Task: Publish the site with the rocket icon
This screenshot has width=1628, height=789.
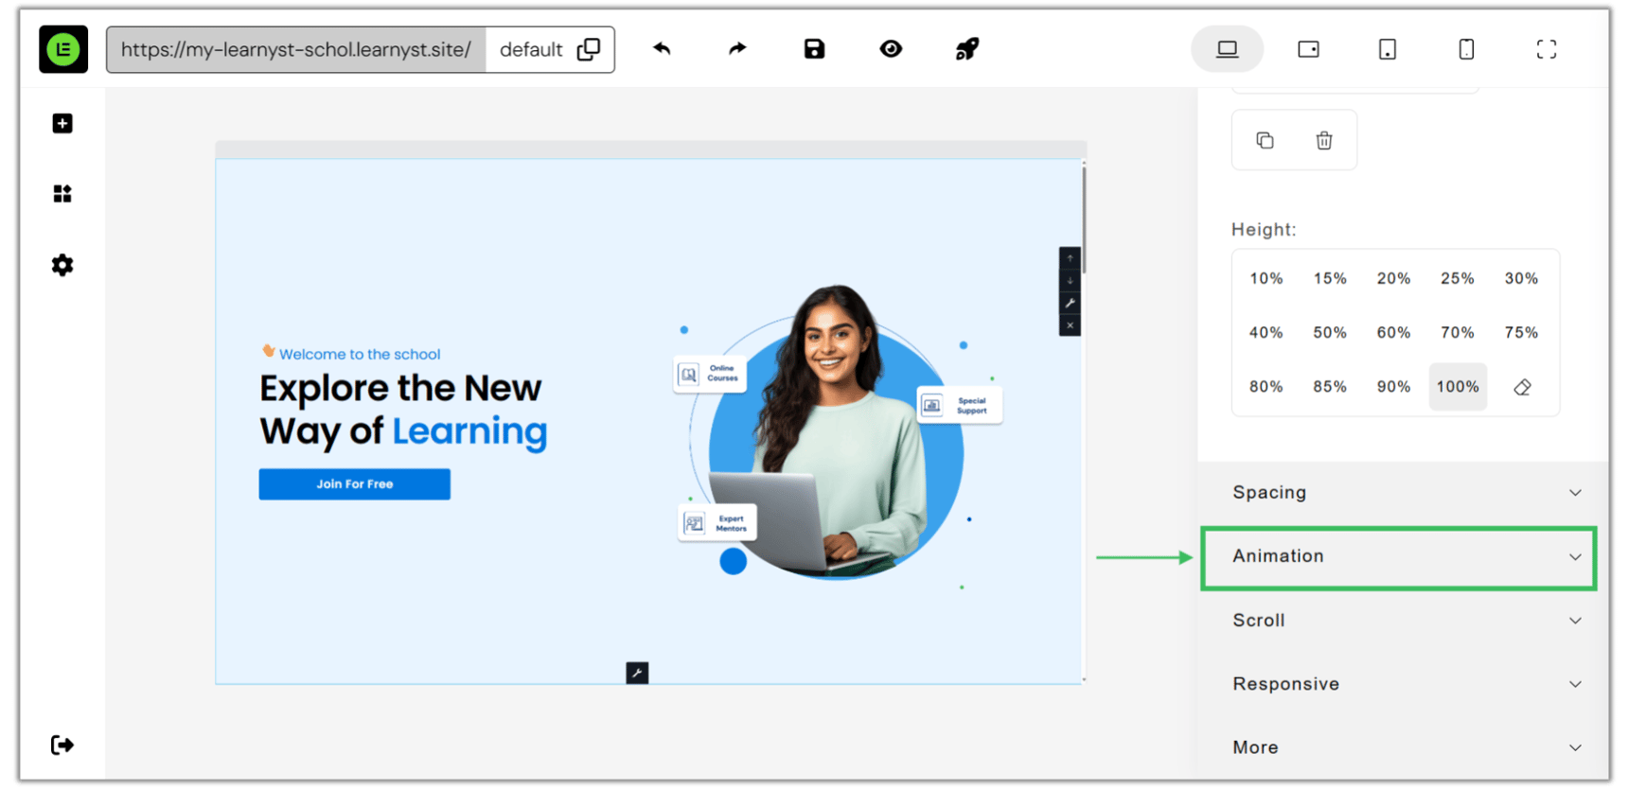Action: [966, 49]
